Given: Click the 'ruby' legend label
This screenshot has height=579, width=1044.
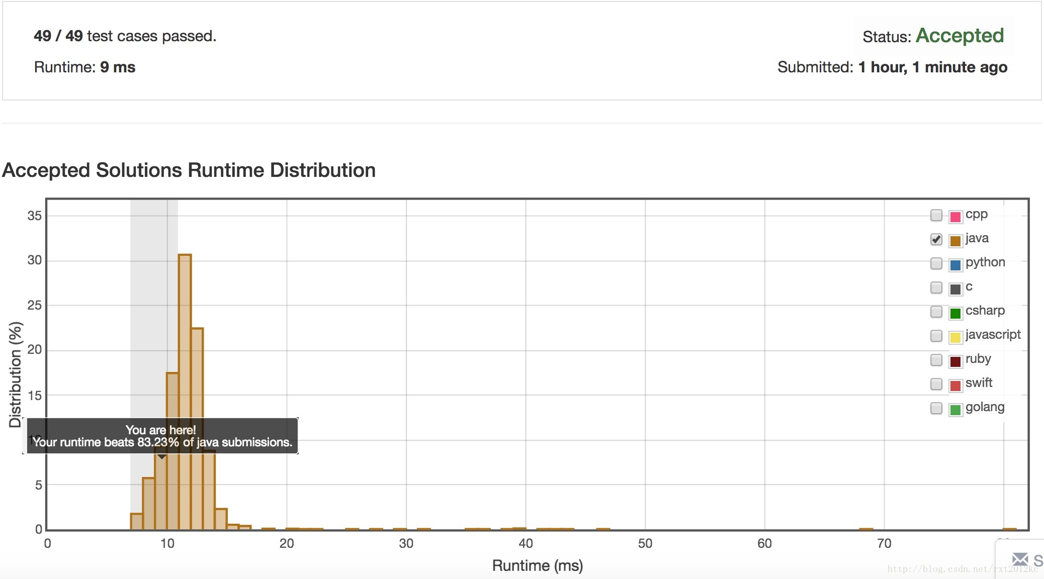Looking at the screenshot, I should point(978,359).
